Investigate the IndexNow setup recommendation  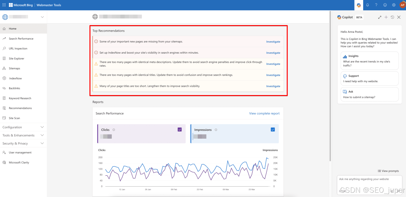pos(273,53)
